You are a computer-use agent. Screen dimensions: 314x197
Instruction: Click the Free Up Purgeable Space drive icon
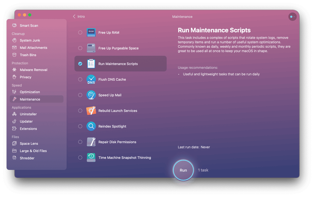tap(91, 48)
